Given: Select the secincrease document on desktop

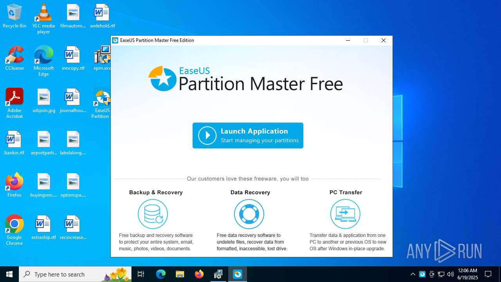Looking at the screenshot, I should coord(73,228).
